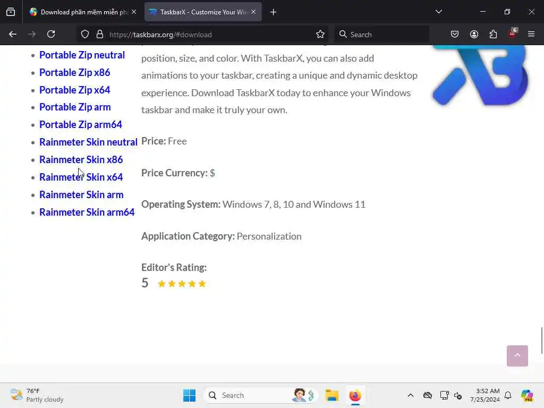The width and height of the screenshot is (544, 408).
Task: Click the forward navigation arrow
Action: pos(32,35)
